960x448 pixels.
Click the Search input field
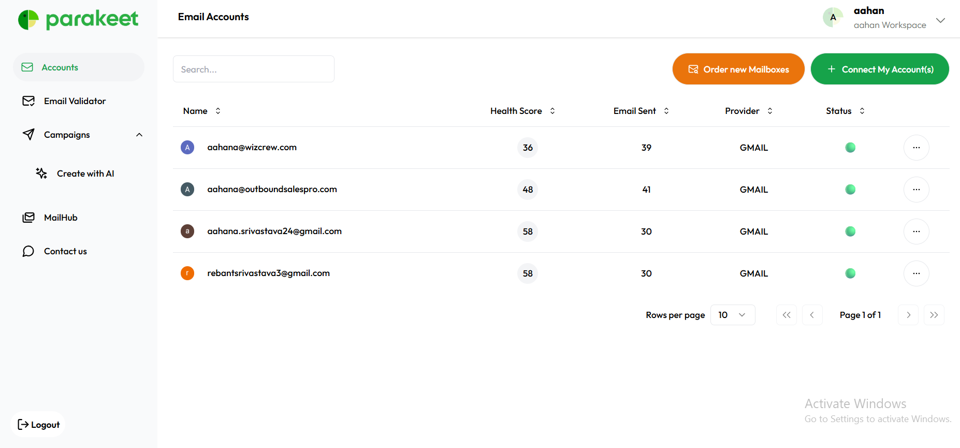click(x=253, y=69)
